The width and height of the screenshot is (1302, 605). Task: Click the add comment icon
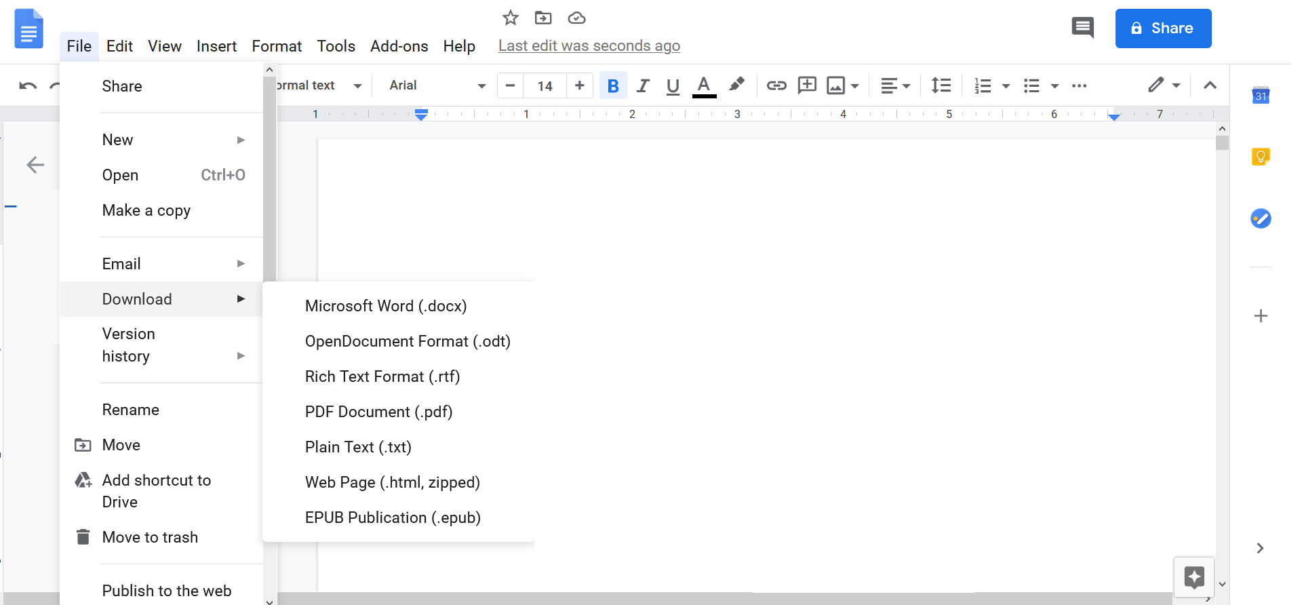(807, 85)
